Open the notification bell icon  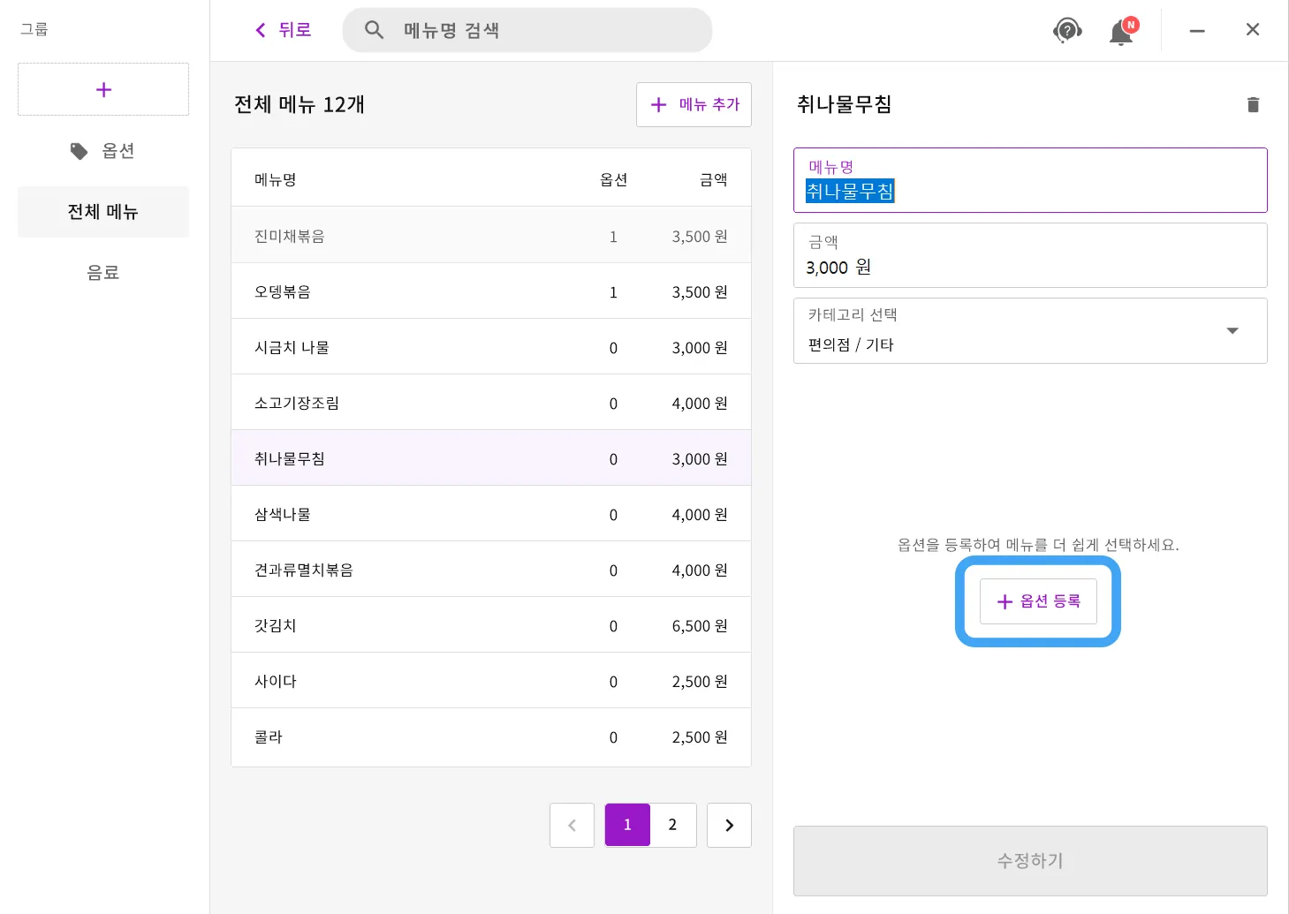coord(1121,33)
